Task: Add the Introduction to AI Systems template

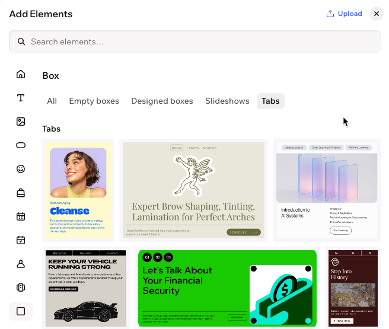Action: (x=327, y=190)
